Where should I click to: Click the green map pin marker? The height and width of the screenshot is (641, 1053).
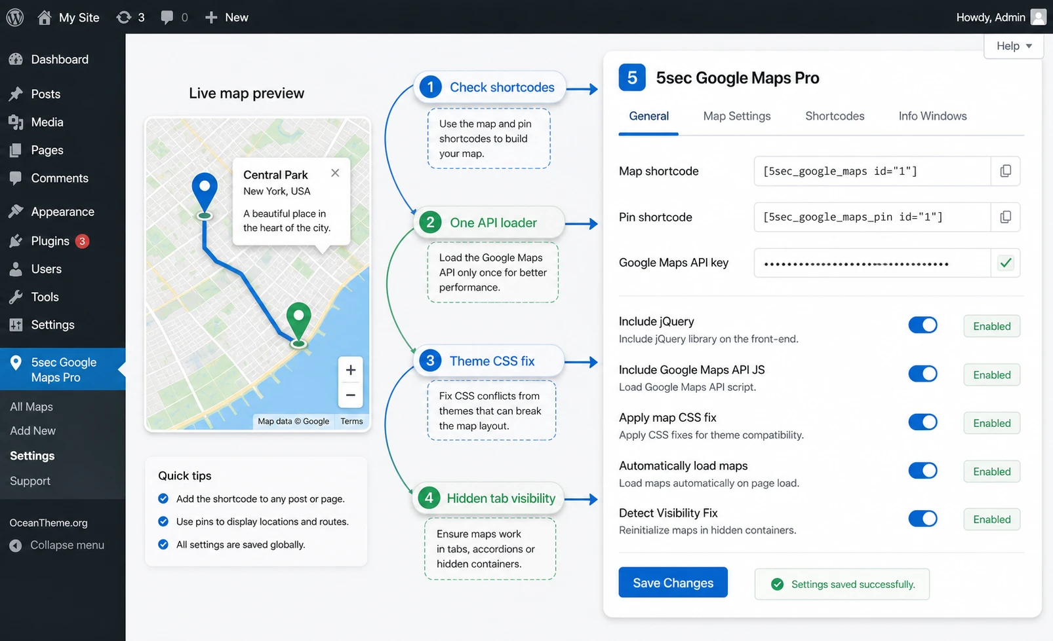(x=299, y=323)
